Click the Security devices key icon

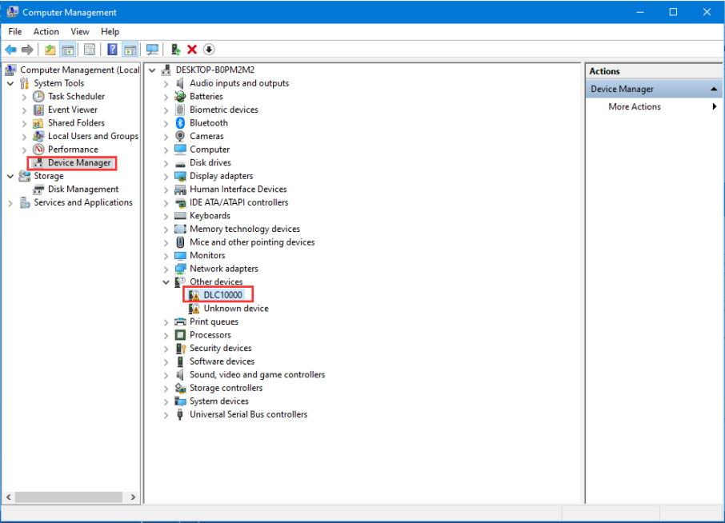[180, 349]
